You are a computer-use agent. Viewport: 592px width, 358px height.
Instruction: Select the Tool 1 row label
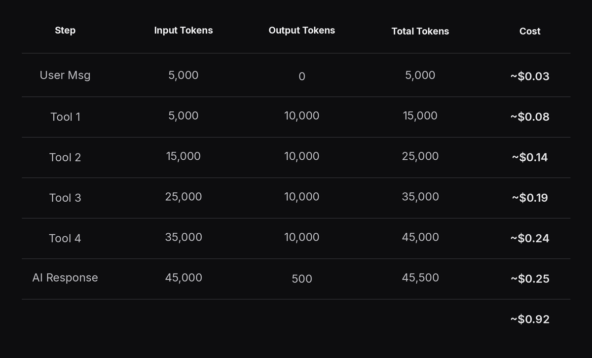pos(65,116)
